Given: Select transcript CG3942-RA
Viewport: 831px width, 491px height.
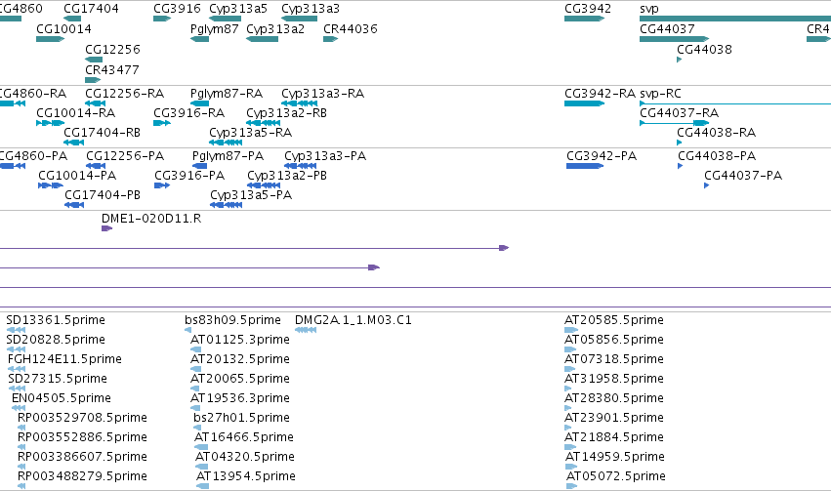Looking at the screenshot, I should click(x=585, y=103).
